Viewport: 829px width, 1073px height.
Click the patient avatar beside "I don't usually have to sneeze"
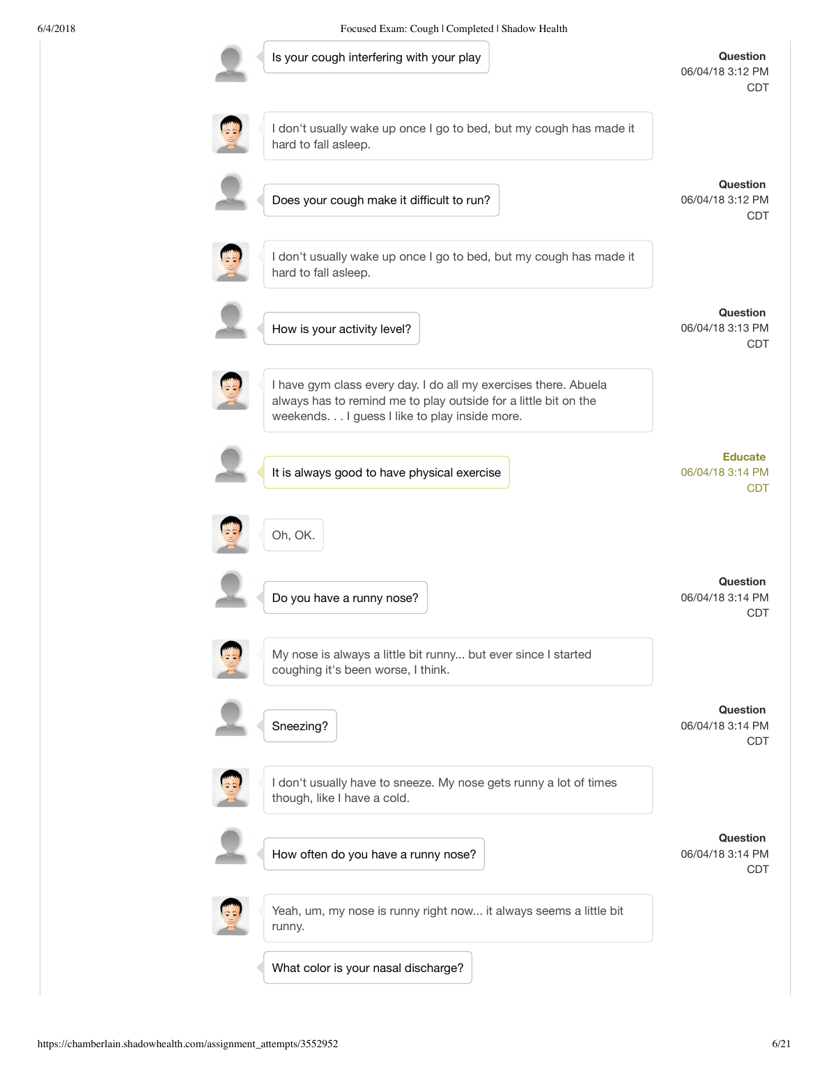231,787
